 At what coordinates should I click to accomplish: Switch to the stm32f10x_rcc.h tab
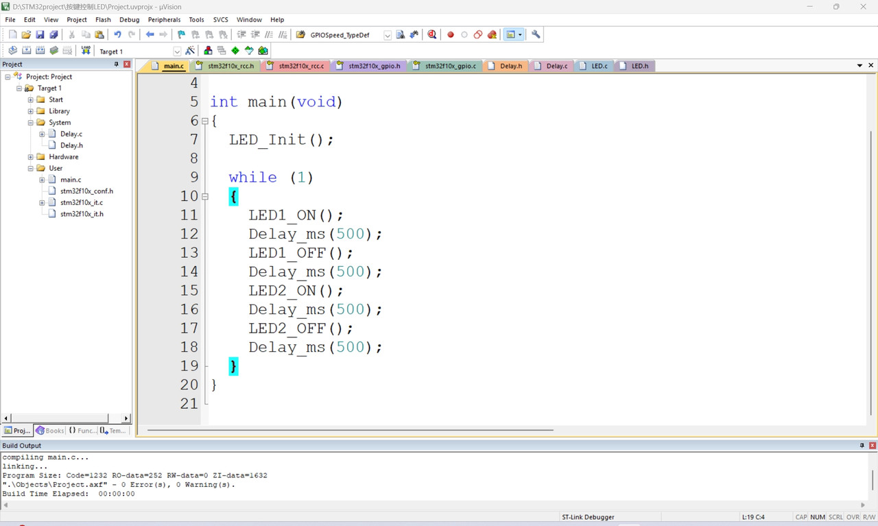click(225, 66)
